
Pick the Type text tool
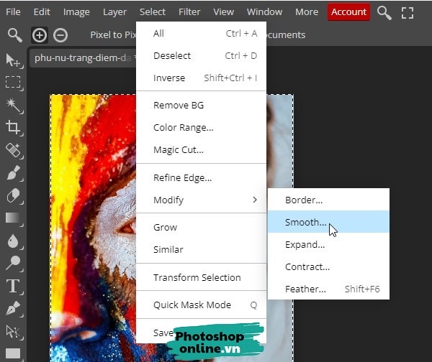(x=13, y=286)
